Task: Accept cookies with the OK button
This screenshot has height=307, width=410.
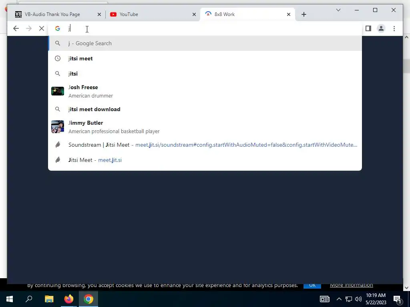Action: point(312,285)
